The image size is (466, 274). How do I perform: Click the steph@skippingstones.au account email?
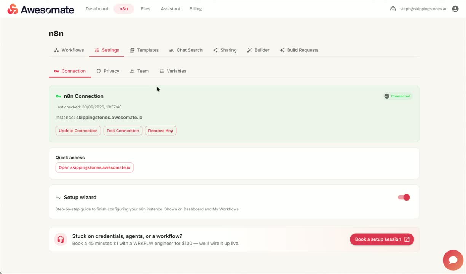tap(424, 9)
